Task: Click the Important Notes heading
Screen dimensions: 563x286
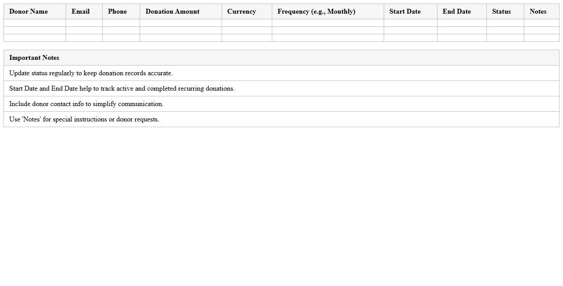Action: click(34, 58)
